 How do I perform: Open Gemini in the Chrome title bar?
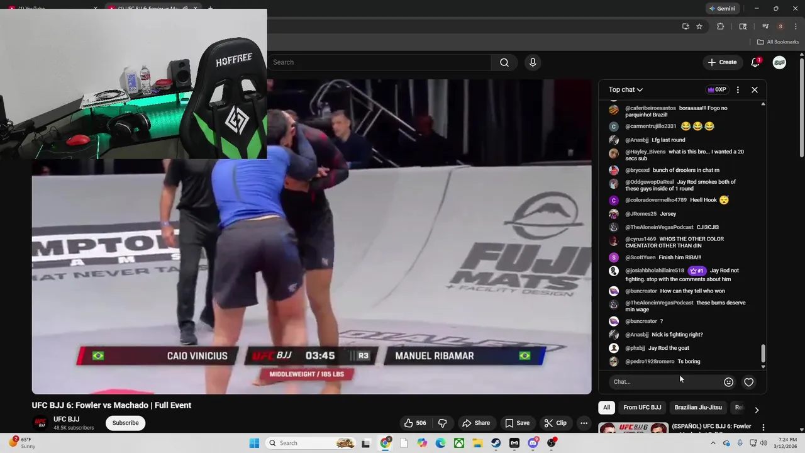[722, 9]
